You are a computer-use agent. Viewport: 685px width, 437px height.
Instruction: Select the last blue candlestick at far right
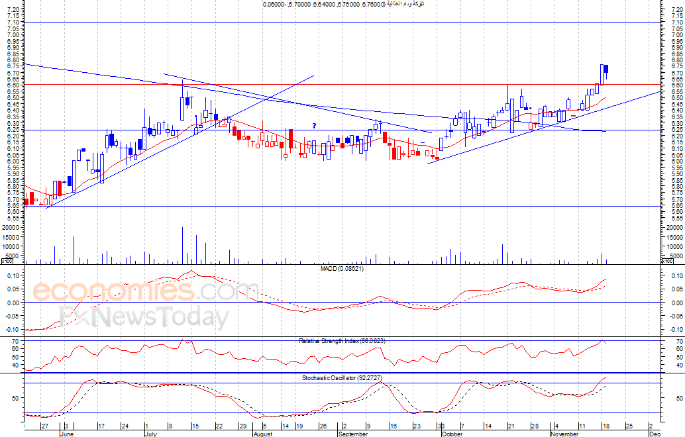tap(606, 69)
